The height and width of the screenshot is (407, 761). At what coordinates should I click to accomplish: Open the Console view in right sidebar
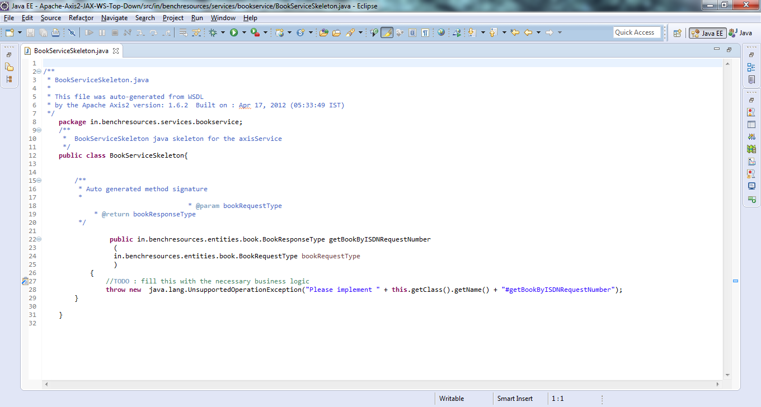tap(751, 186)
